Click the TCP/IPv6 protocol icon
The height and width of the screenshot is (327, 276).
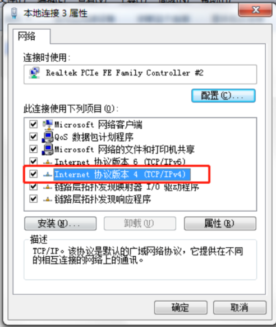point(48,162)
